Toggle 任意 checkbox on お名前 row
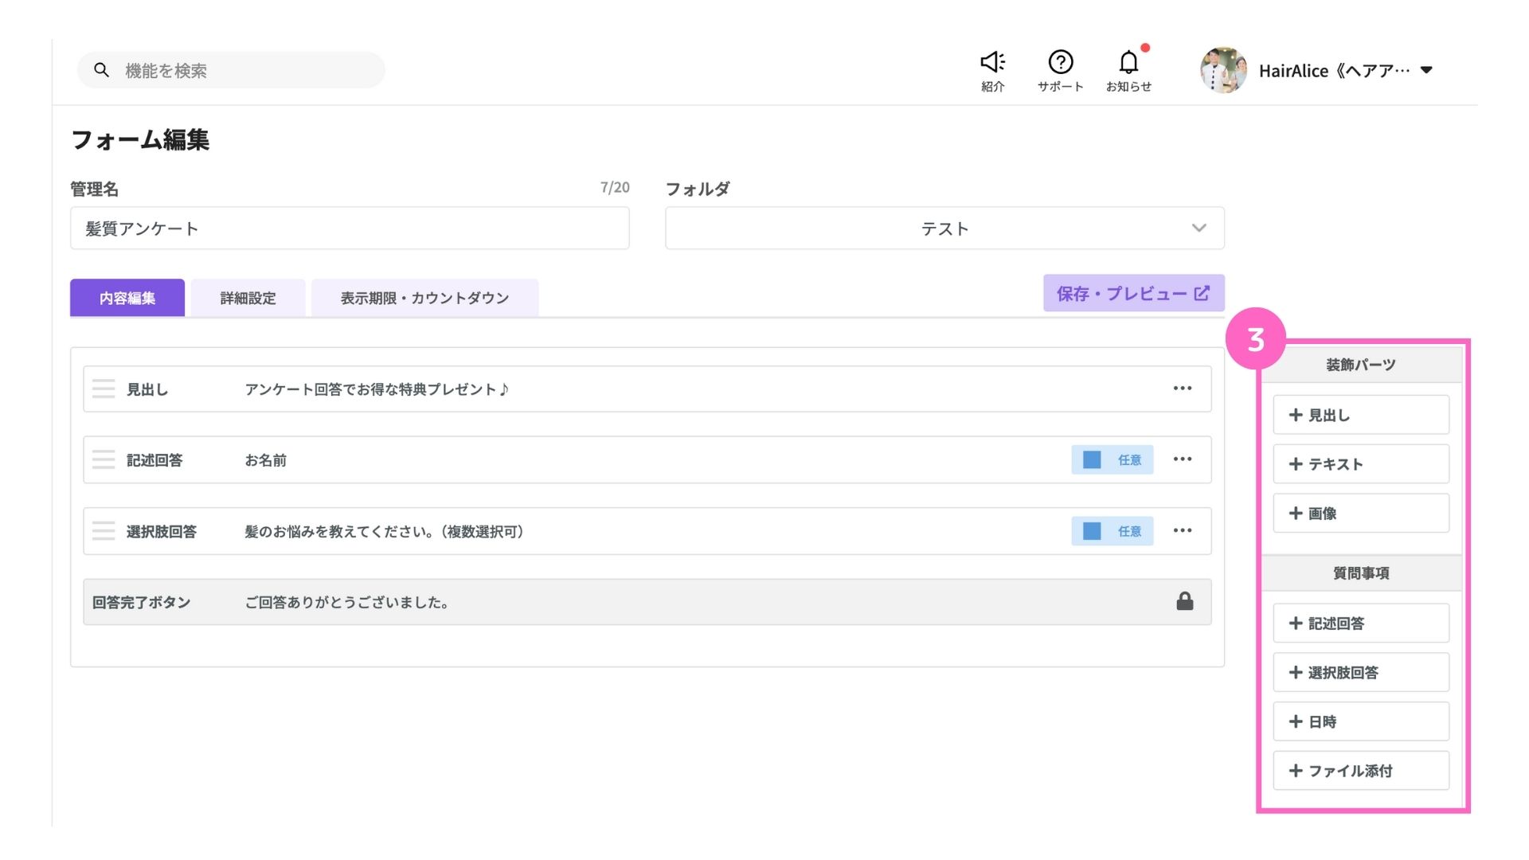The width and height of the screenshot is (1529, 860). pyautogui.click(x=1092, y=459)
